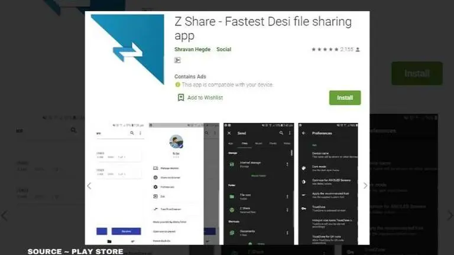This screenshot has width=454, height=255.
Task: Click the small blue square button left of Receive
Action: click(102, 231)
